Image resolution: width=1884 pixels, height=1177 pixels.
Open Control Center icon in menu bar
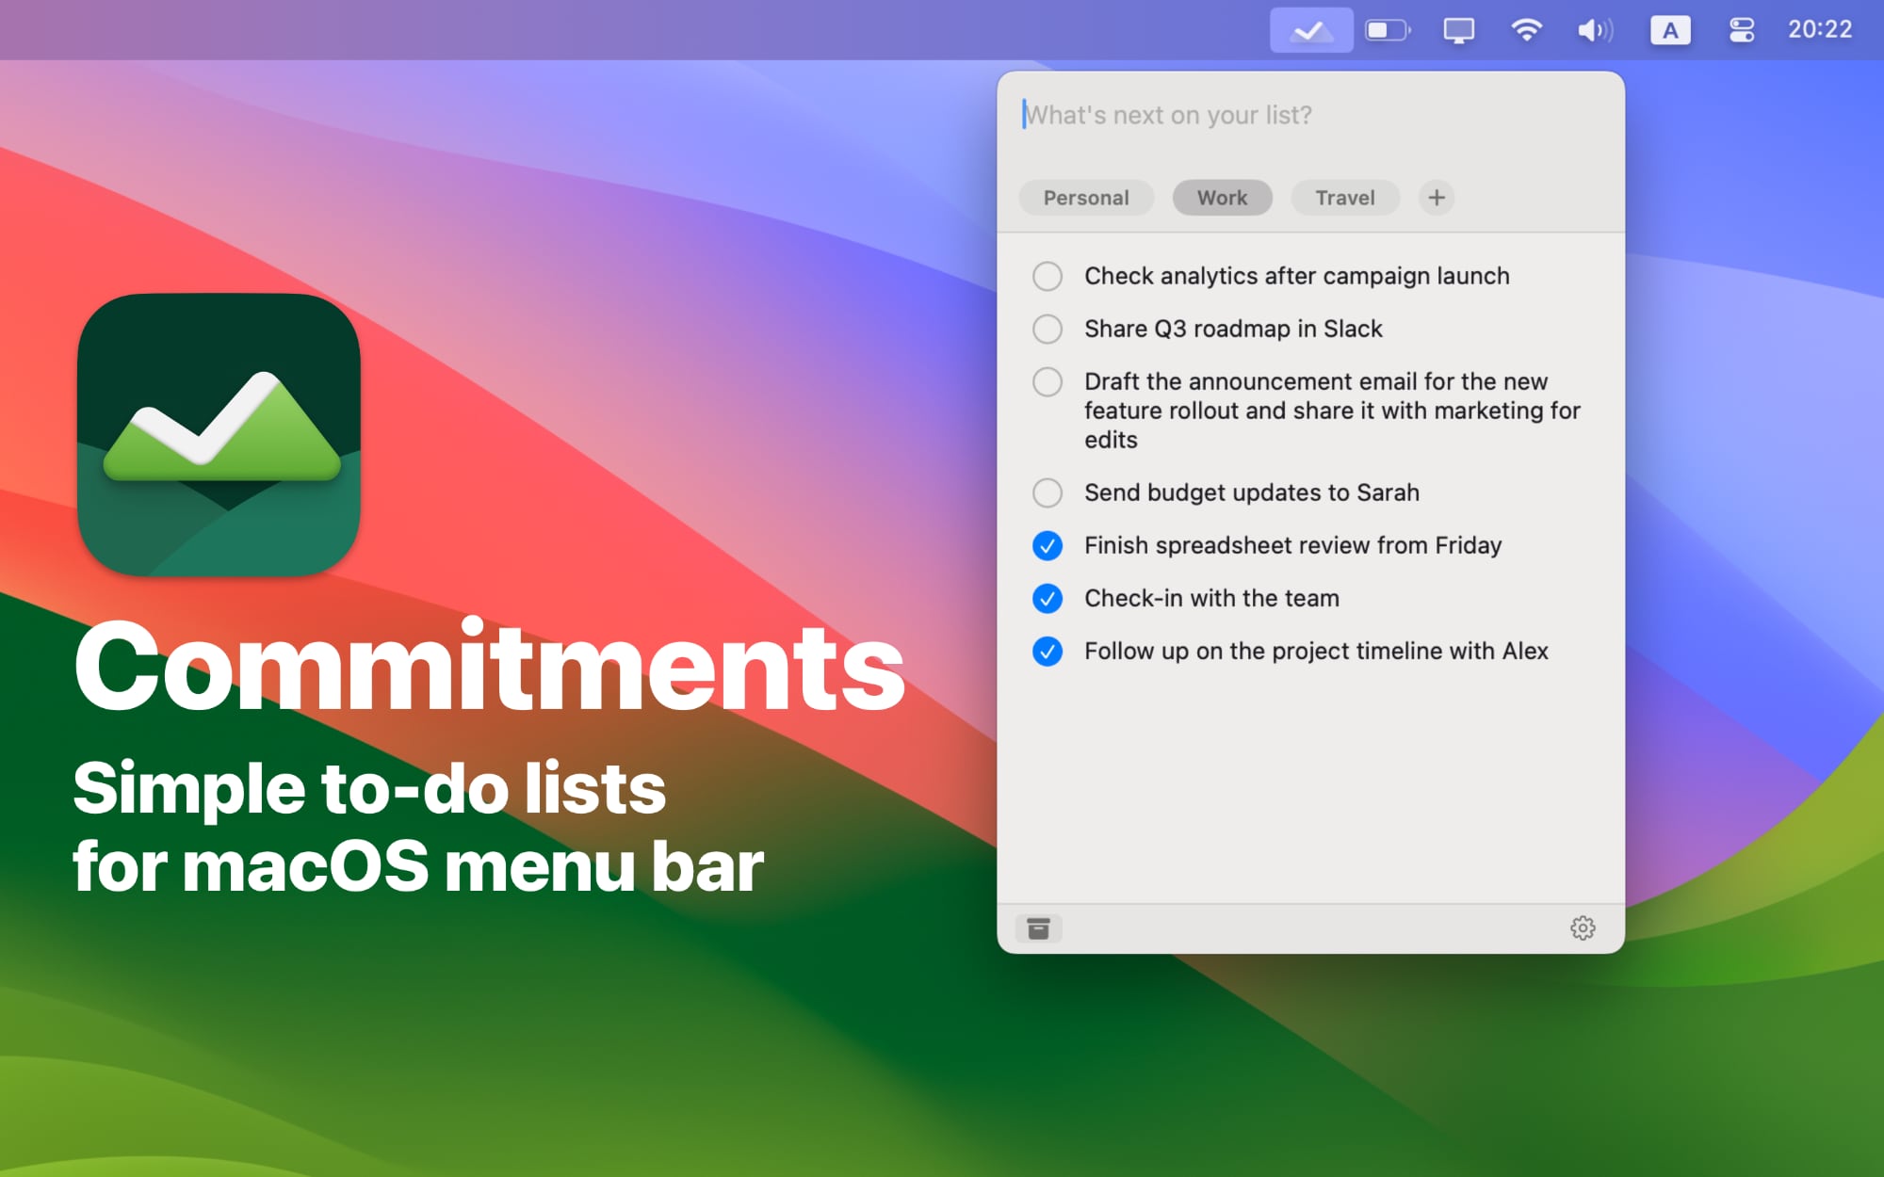click(1741, 30)
